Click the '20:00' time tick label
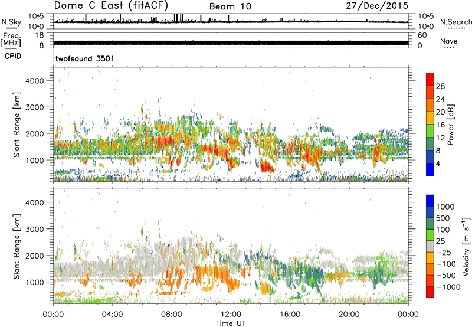Screen dimensions: 472x327 point(349,315)
